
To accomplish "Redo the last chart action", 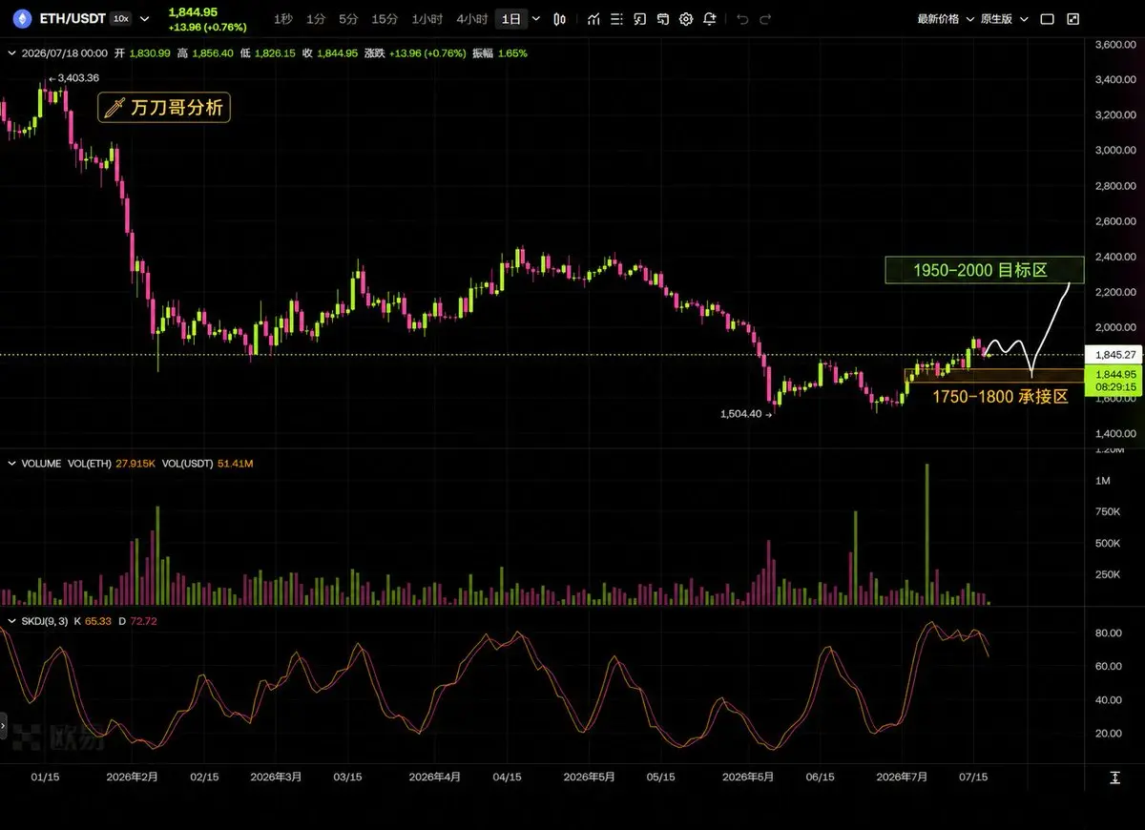I will coord(765,19).
